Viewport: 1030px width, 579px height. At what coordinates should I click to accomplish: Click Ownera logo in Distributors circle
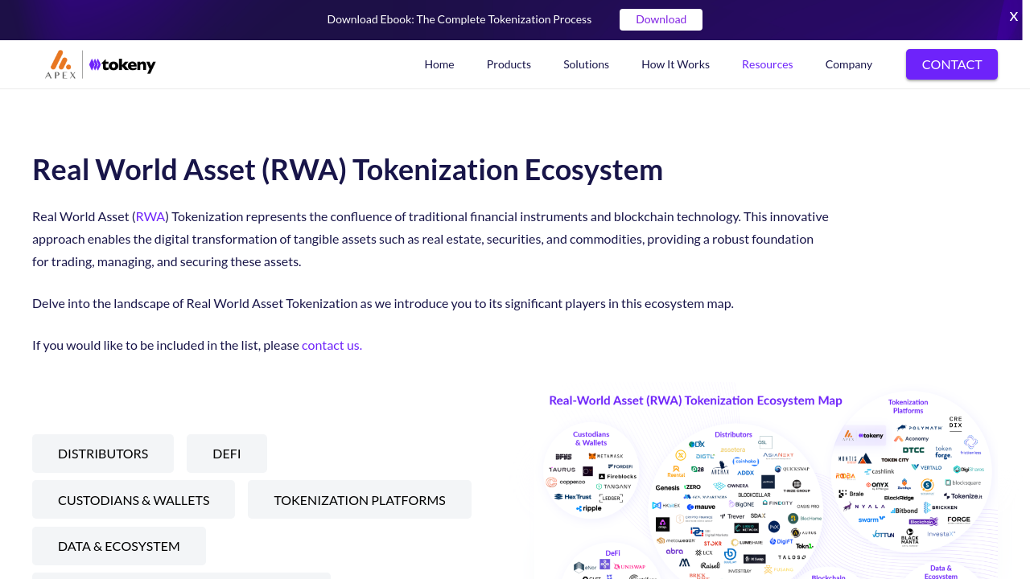pyautogui.click(x=731, y=486)
